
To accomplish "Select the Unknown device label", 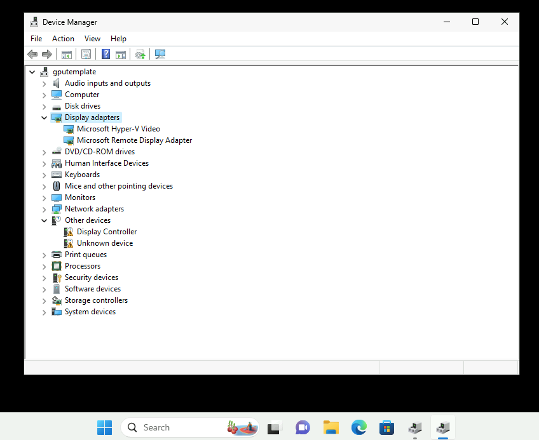I will pyautogui.click(x=105, y=243).
